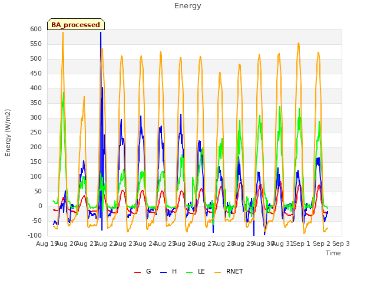
Task: Click the 'Aug 22' x-axis date label
Action: click(105, 243)
